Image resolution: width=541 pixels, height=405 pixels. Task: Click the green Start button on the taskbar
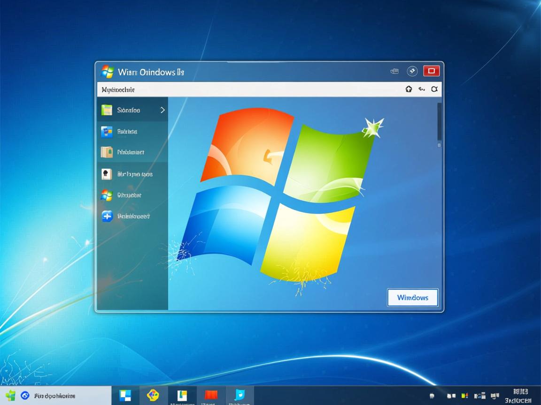[x=10, y=396]
